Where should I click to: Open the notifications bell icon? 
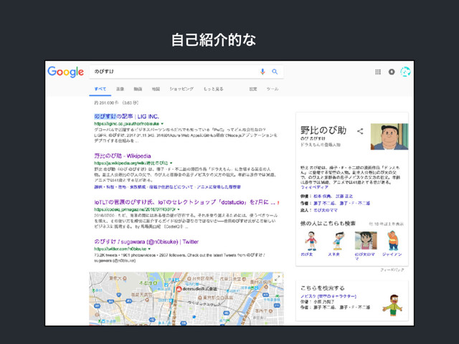coord(392,72)
